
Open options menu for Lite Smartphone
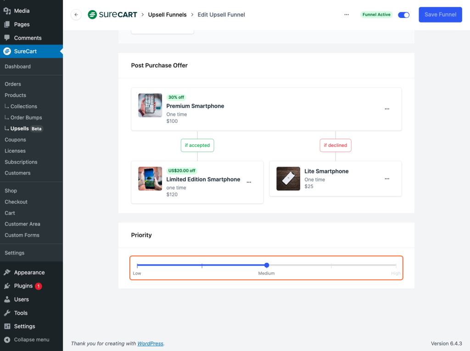pos(387,179)
